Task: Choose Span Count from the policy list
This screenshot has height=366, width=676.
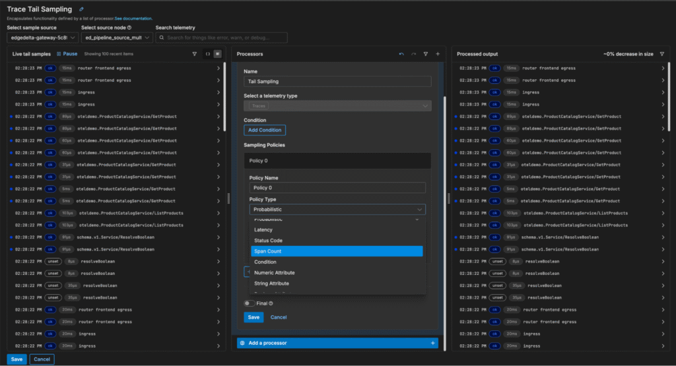Action: coord(337,251)
